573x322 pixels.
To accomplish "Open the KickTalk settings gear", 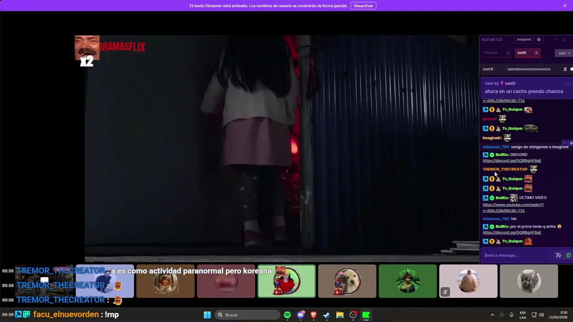I will pyautogui.click(x=539, y=39).
